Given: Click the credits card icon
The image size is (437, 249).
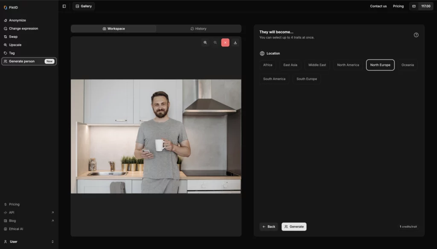Looking at the screenshot, I should (414, 6).
